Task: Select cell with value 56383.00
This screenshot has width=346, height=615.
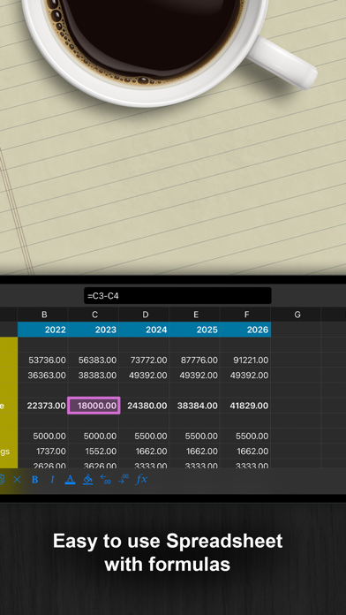Action: pos(94,360)
